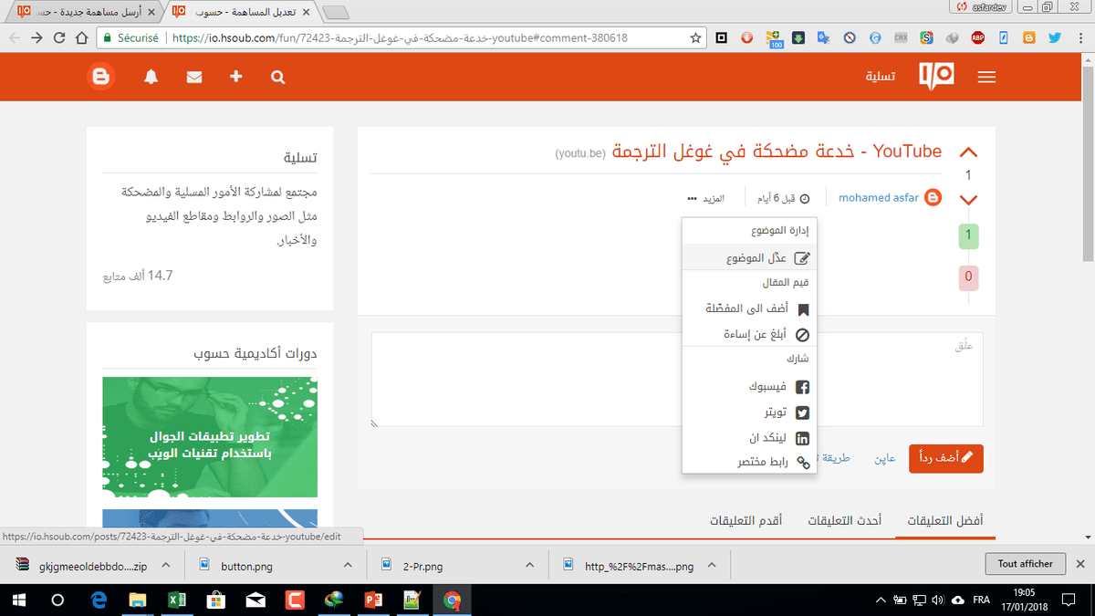Open the volume control in the system tray
Viewport: 1095px width, 616px height.
pyautogui.click(x=937, y=600)
